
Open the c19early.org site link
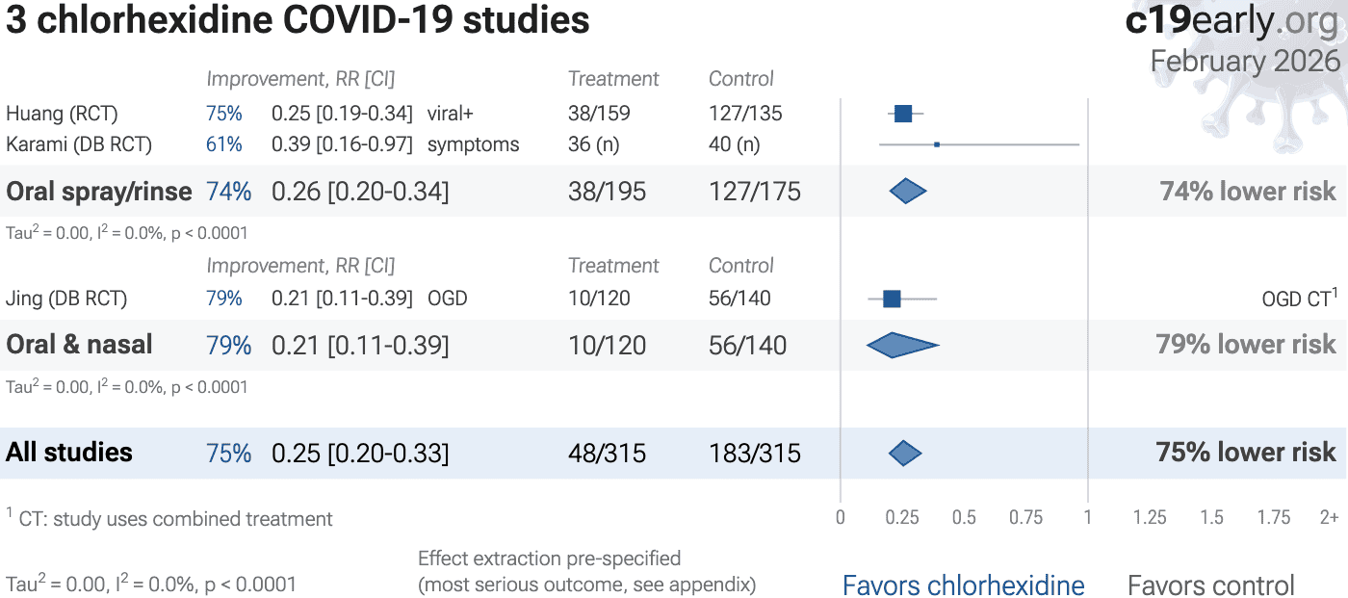[x=1232, y=20]
